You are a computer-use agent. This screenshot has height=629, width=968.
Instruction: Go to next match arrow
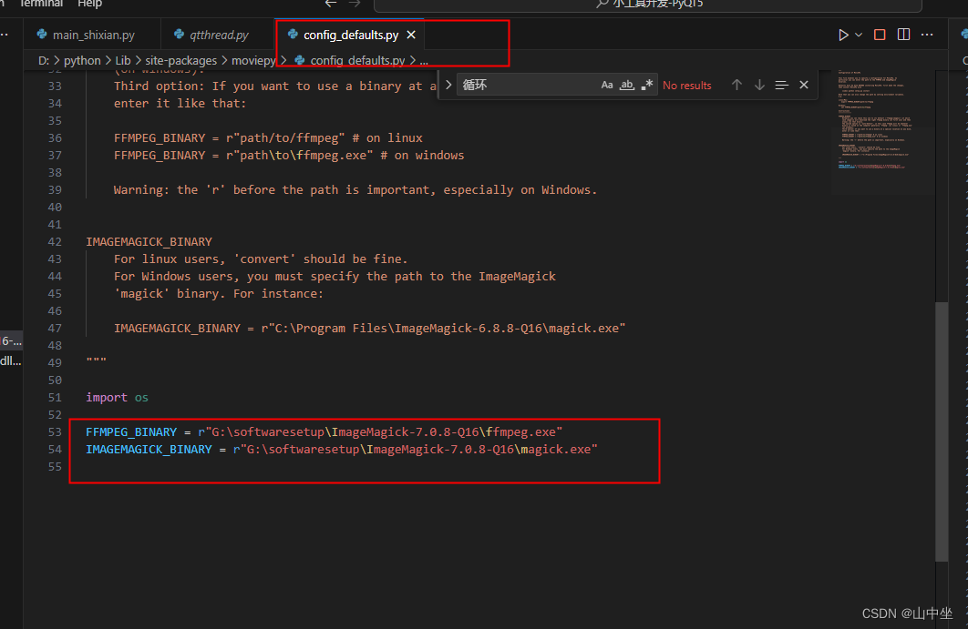coord(759,85)
